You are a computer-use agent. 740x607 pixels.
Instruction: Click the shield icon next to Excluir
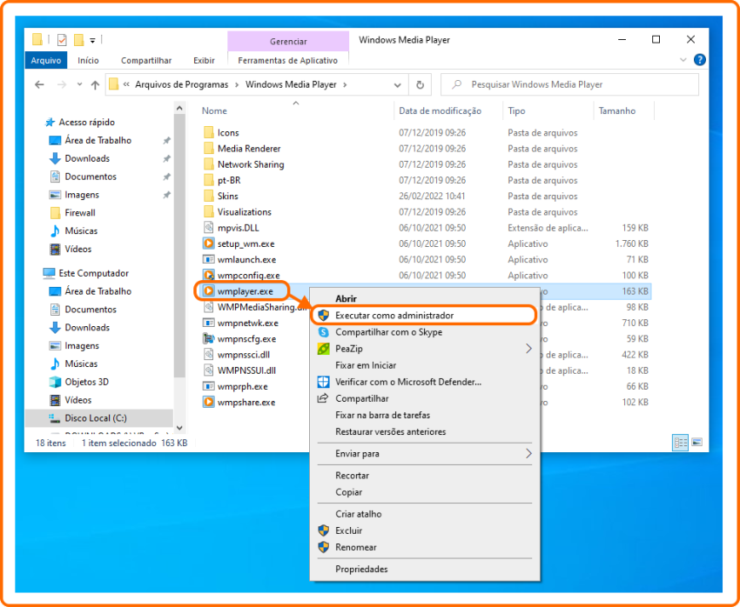click(323, 530)
